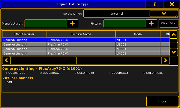Open the info help icon
The width and height of the screenshot is (180, 108).
click(154, 4)
